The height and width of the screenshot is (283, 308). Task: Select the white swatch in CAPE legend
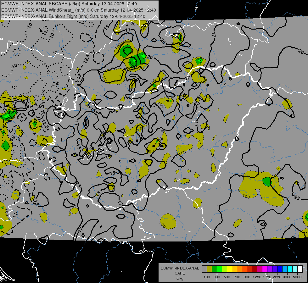tap(300, 269)
